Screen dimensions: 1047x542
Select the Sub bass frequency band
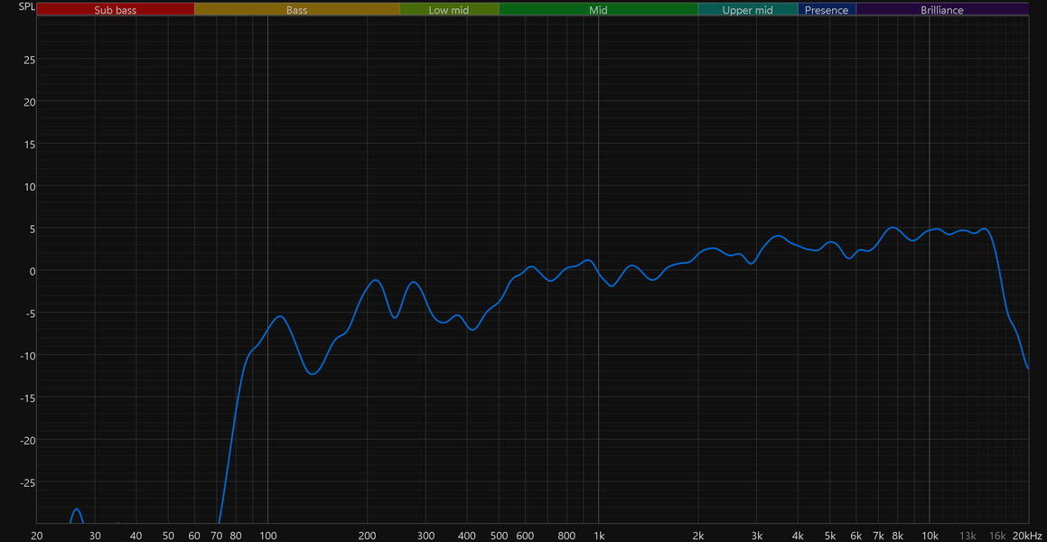click(x=116, y=9)
